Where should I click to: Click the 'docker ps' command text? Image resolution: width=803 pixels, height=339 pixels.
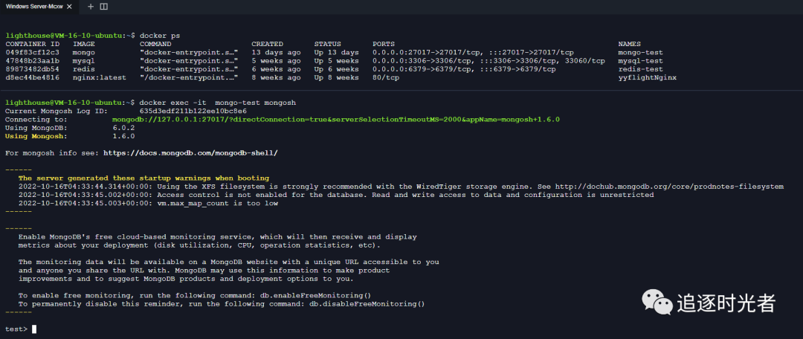pyautogui.click(x=159, y=36)
